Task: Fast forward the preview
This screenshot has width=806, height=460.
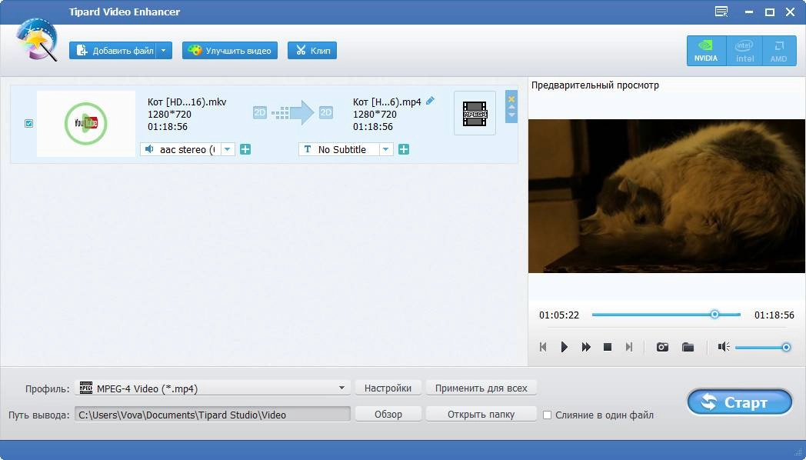Action: coord(586,347)
